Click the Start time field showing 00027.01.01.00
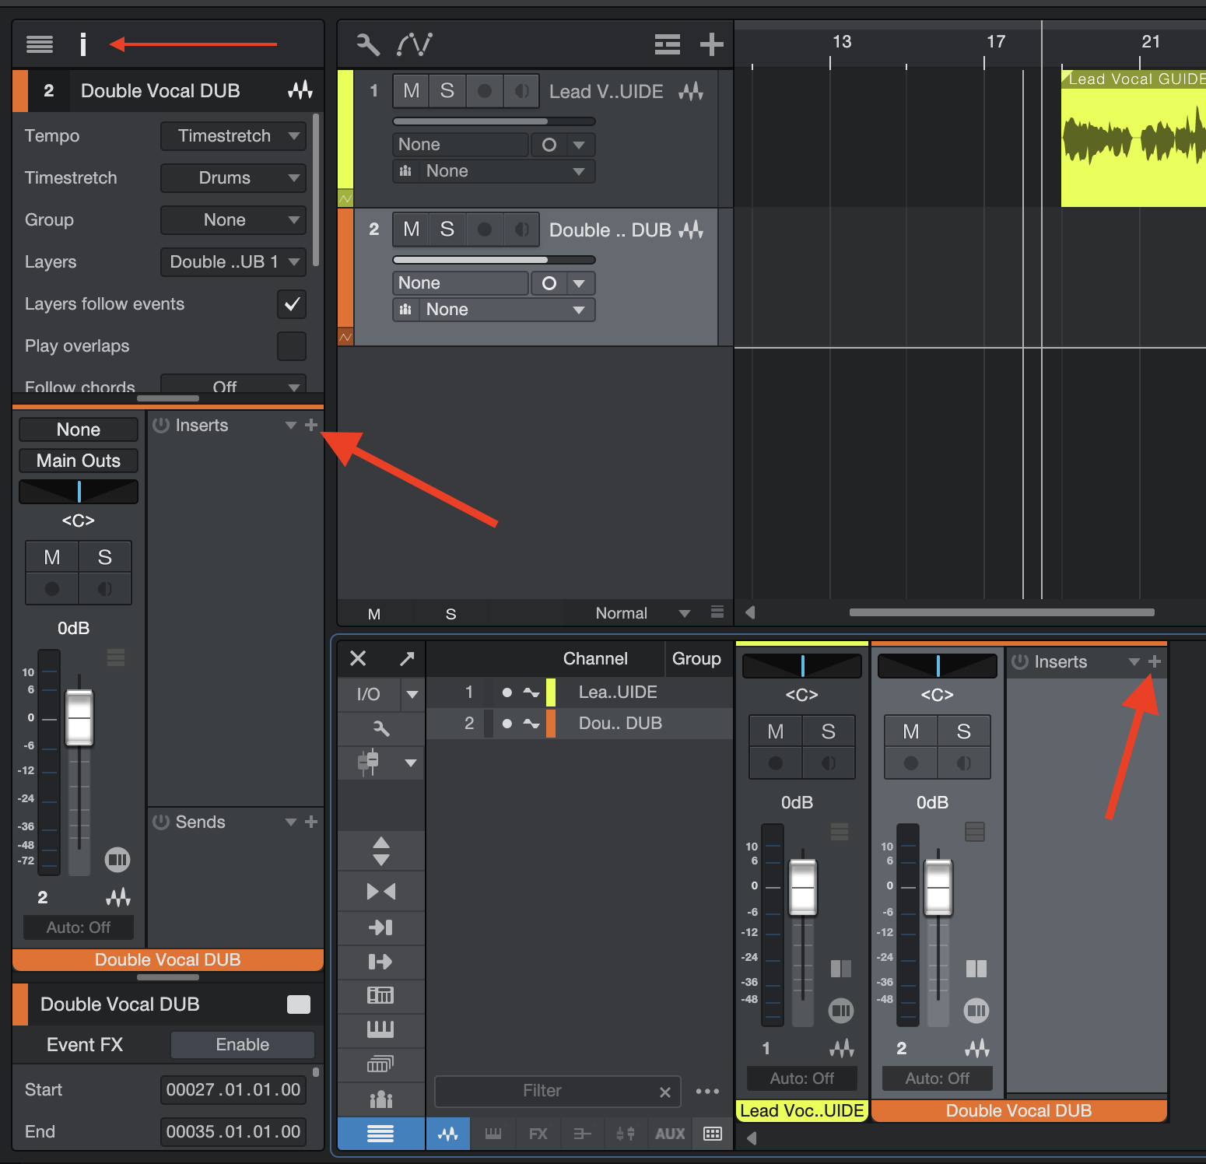Viewport: 1206px width, 1164px height. (x=233, y=1089)
